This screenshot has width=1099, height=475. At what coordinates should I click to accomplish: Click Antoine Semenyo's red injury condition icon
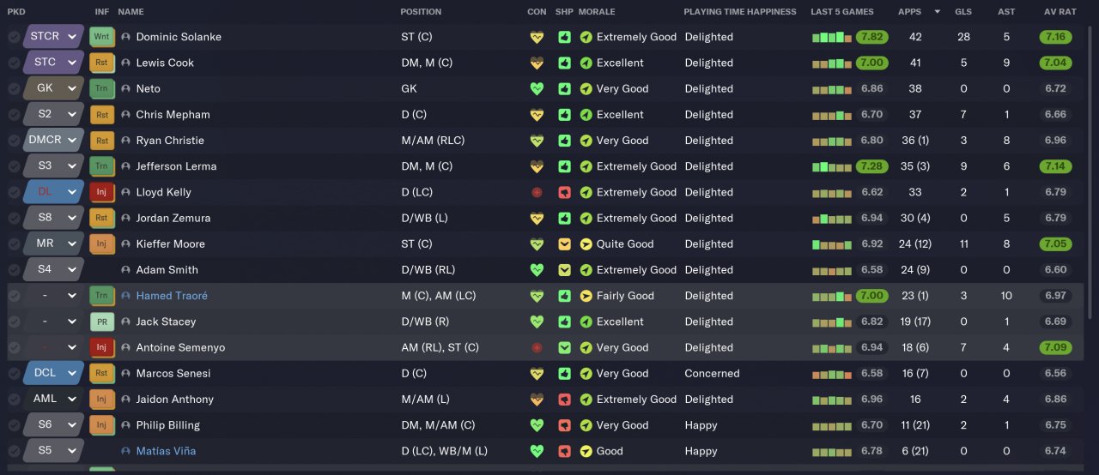point(537,347)
